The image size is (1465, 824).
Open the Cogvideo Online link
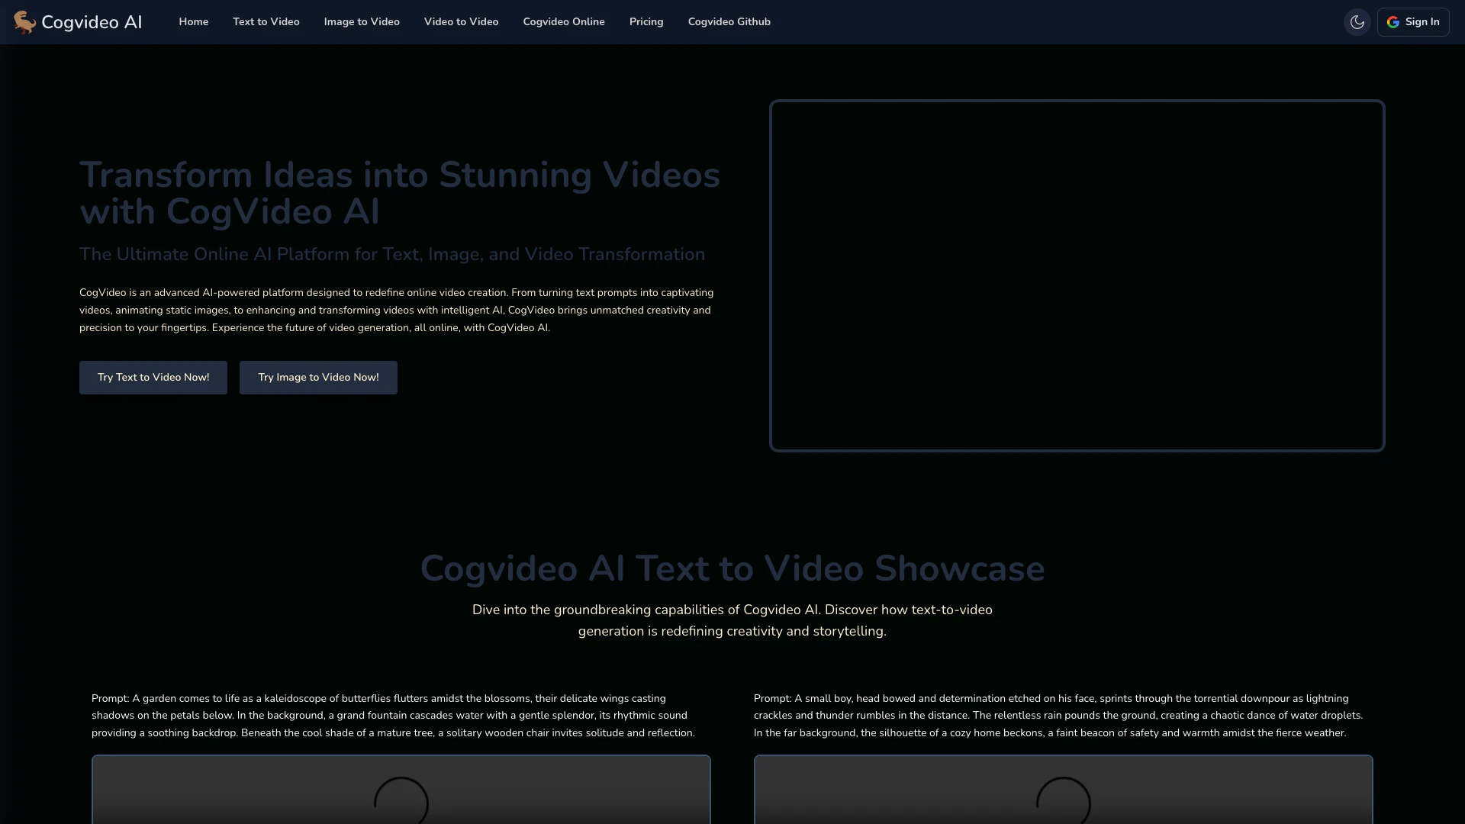tap(563, 22)
